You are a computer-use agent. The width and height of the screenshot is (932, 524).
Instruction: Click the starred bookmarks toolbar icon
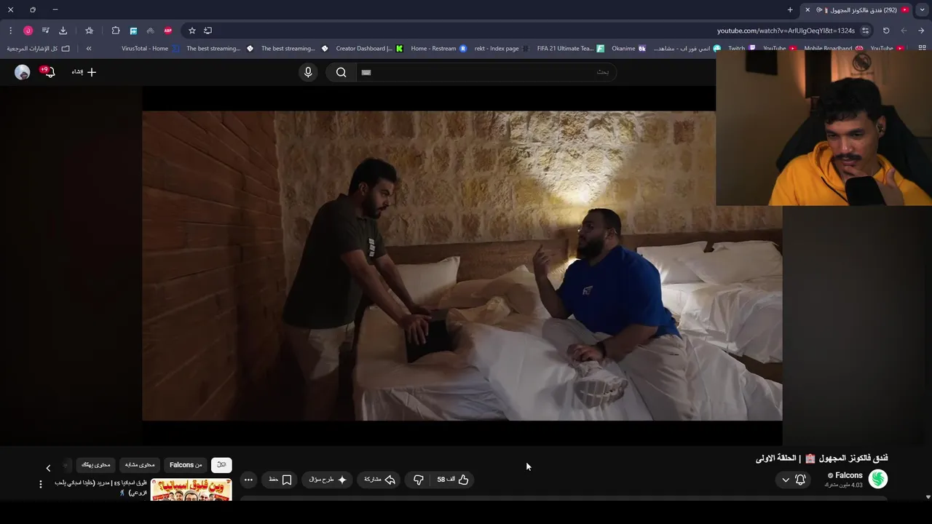tap(89, 31)
